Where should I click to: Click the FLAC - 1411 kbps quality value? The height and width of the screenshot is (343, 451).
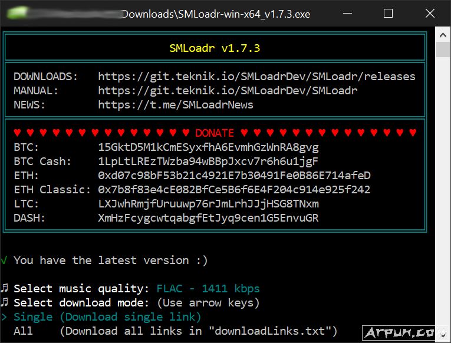pyautogui.click(x=208, y=289)
